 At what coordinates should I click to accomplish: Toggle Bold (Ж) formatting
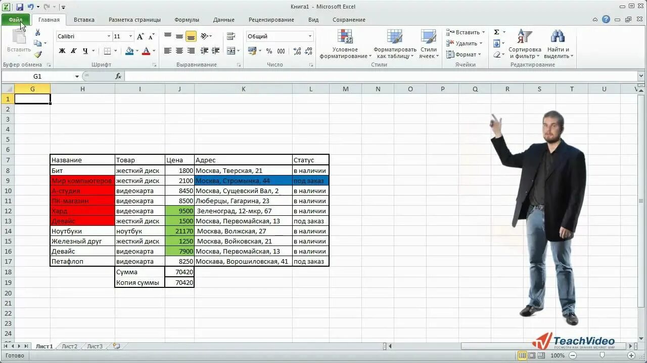click(x=62, y=51)
